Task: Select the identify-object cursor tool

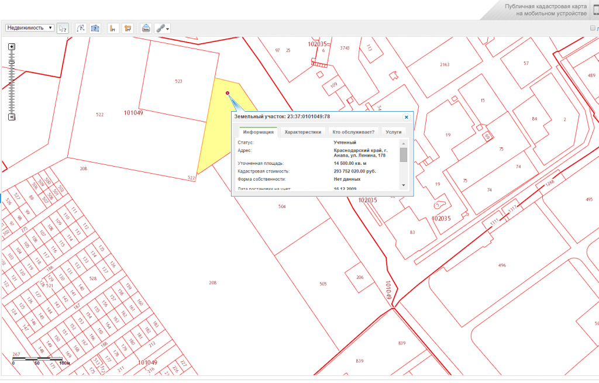Action: coord(63,28)
